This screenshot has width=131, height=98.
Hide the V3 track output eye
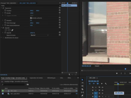(x=103, y=87)
